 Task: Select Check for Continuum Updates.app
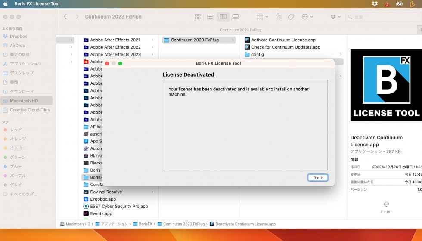coord(293,47)
